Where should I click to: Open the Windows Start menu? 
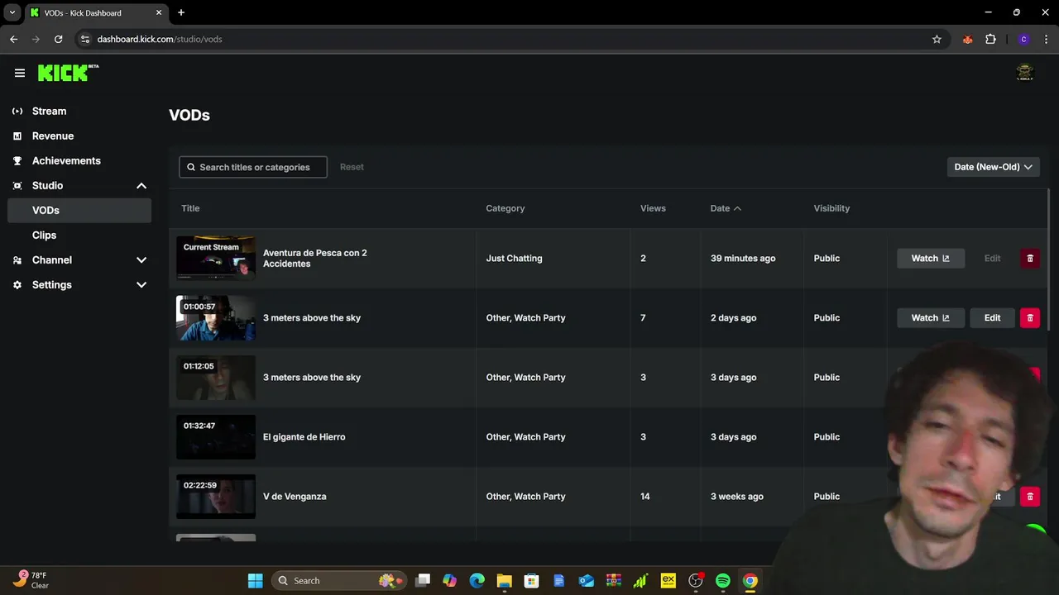(255, 580)
